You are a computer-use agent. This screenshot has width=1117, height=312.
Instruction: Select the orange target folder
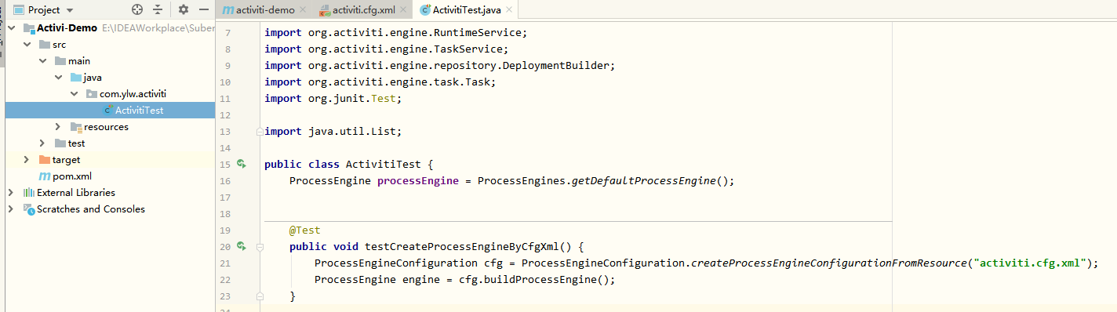pos(66,160)
